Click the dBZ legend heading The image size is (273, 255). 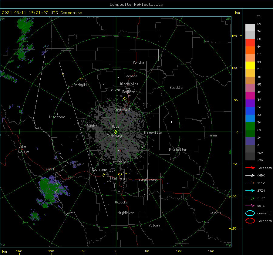click(257, 16)
